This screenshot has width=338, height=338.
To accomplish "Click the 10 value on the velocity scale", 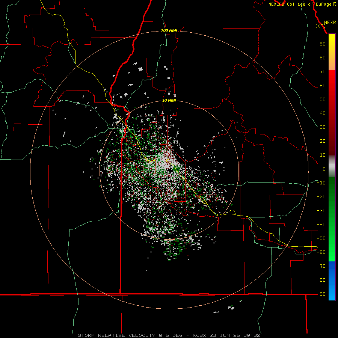I will 323,155.
